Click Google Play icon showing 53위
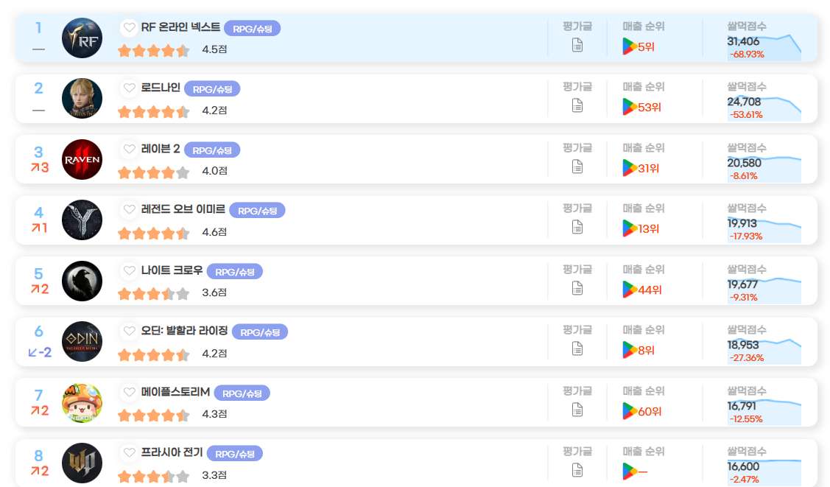 click(630, 107)
